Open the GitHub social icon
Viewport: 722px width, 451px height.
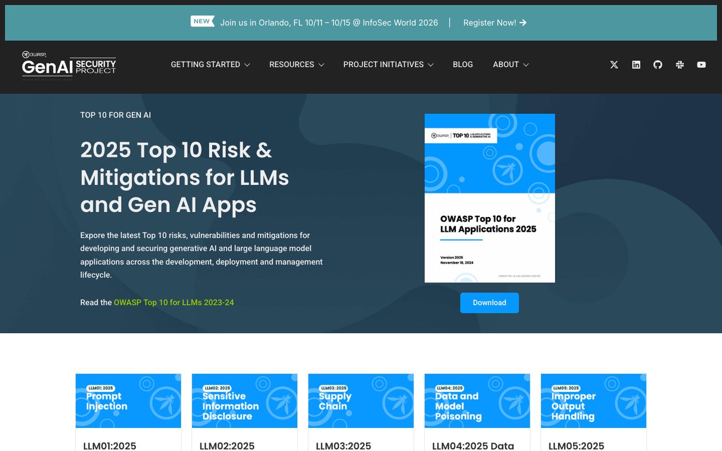coord(658,65)
